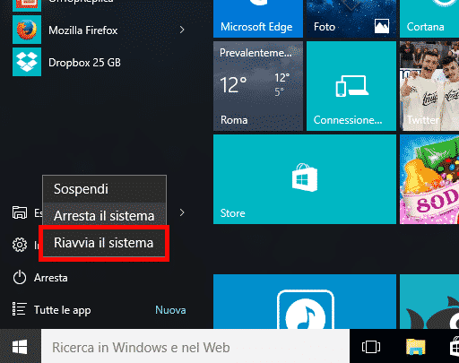Screen dimensions: 459x363
Task: Open the music note app tile
Action: coord(305,302)
